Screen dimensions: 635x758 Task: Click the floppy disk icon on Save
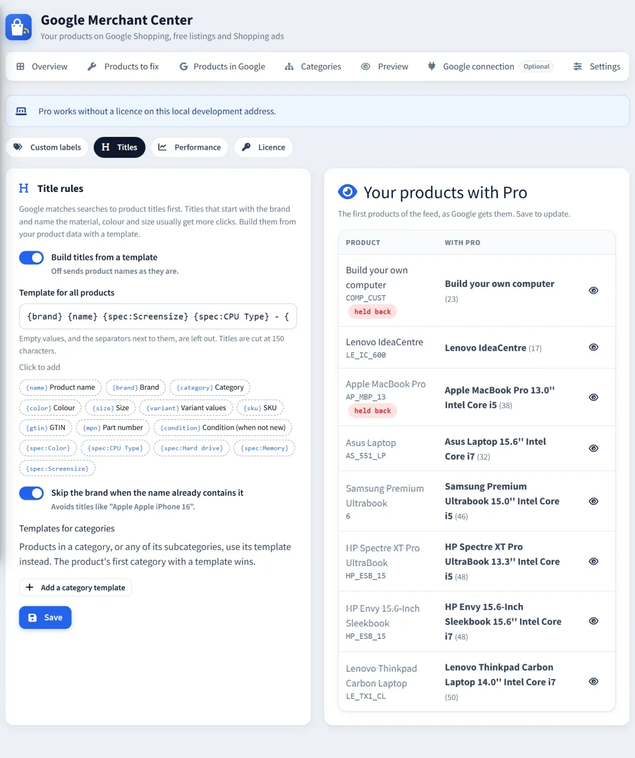point(33,618)
